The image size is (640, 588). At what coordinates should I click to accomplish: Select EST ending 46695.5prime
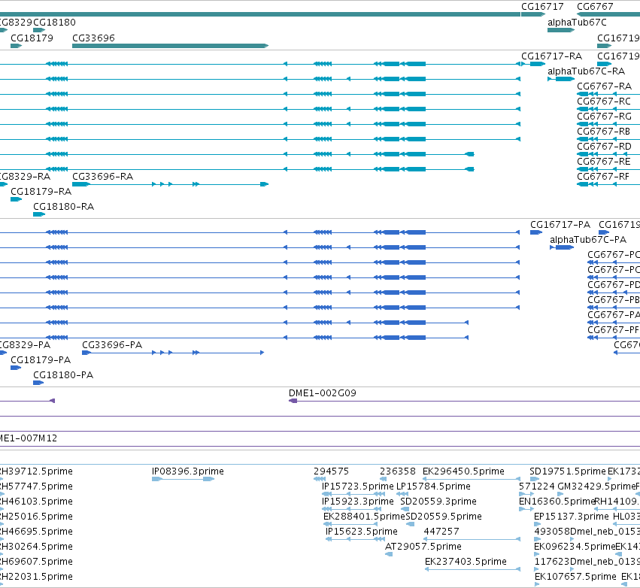(x=36, y=532)
